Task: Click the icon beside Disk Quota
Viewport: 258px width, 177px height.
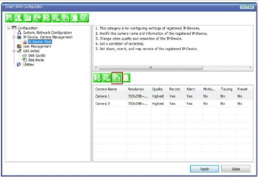Action: click(x=24, y=55)
